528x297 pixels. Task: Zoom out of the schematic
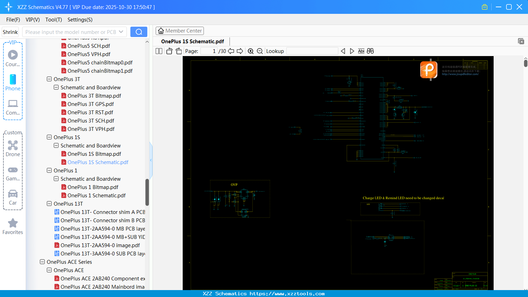[x=260, y=51]
